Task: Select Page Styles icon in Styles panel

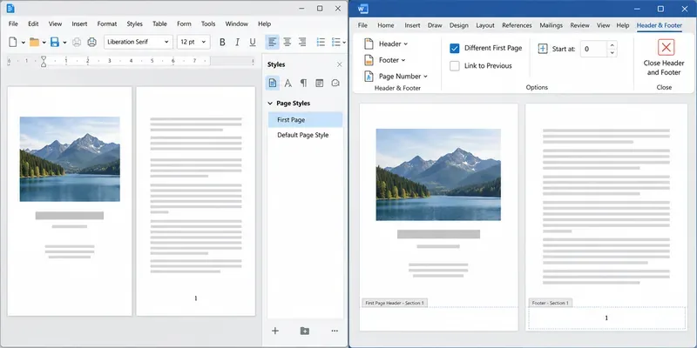Action: (273, 83)
